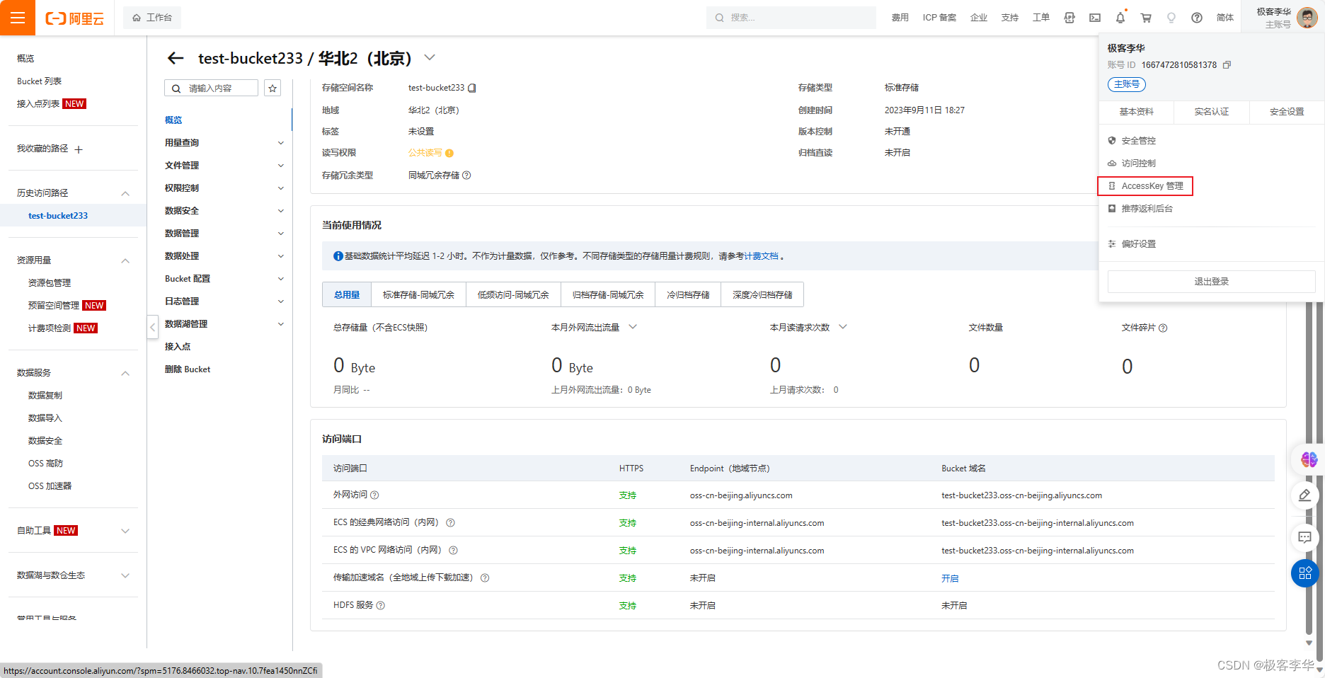Open the colorful AI assistant icon
The width and height of the screenshot is (1325, 678).
click(1309, 459)
